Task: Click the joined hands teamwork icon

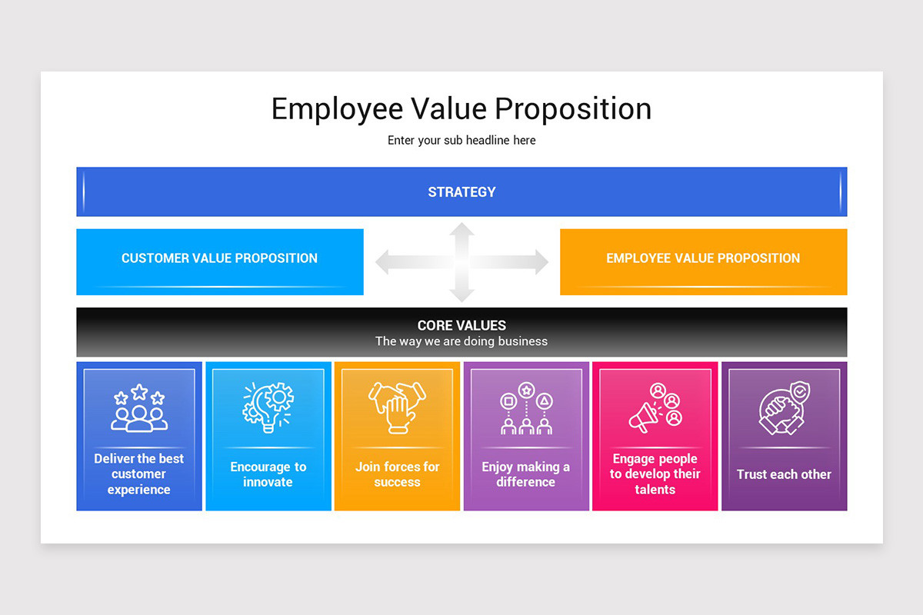Action: tap(397, 407)
